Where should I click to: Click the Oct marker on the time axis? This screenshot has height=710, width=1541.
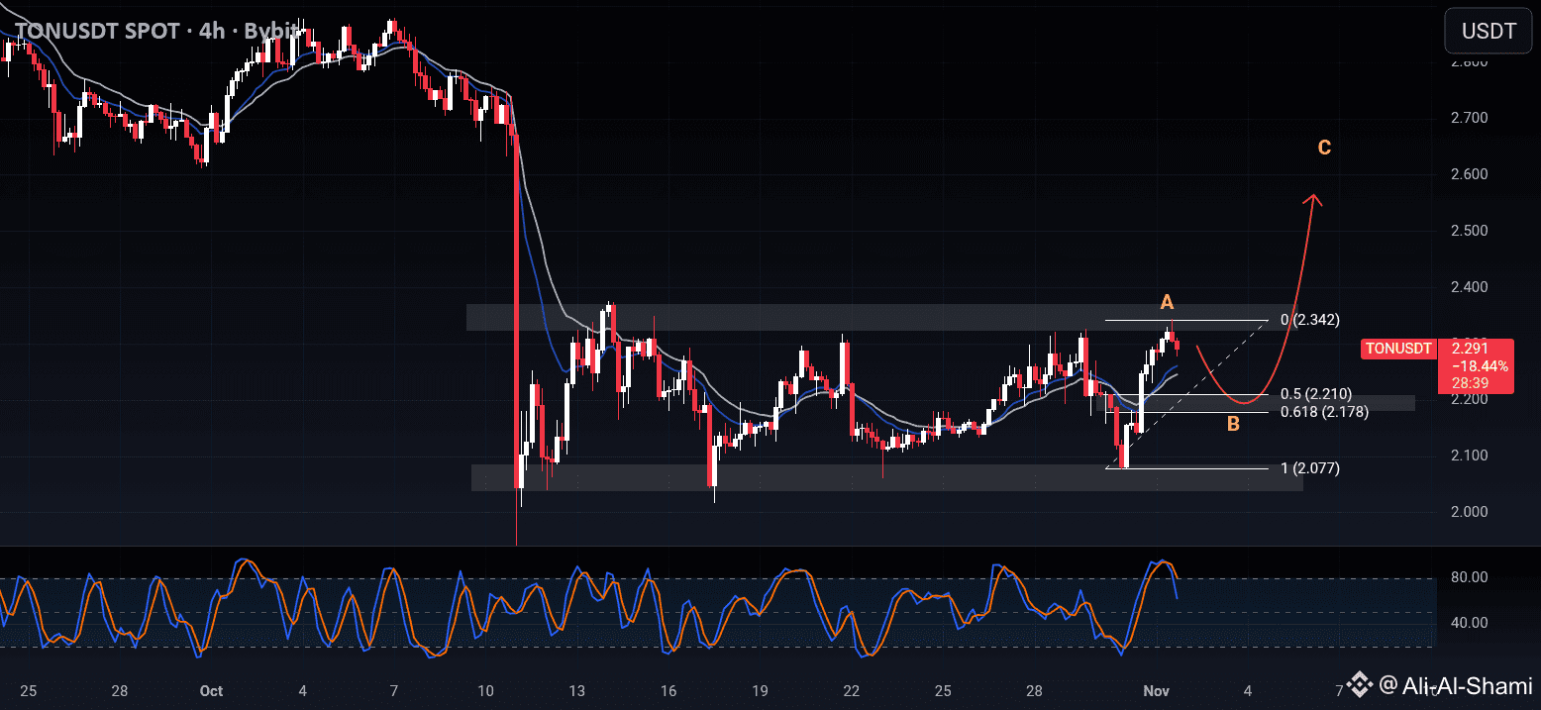[211, 690]
